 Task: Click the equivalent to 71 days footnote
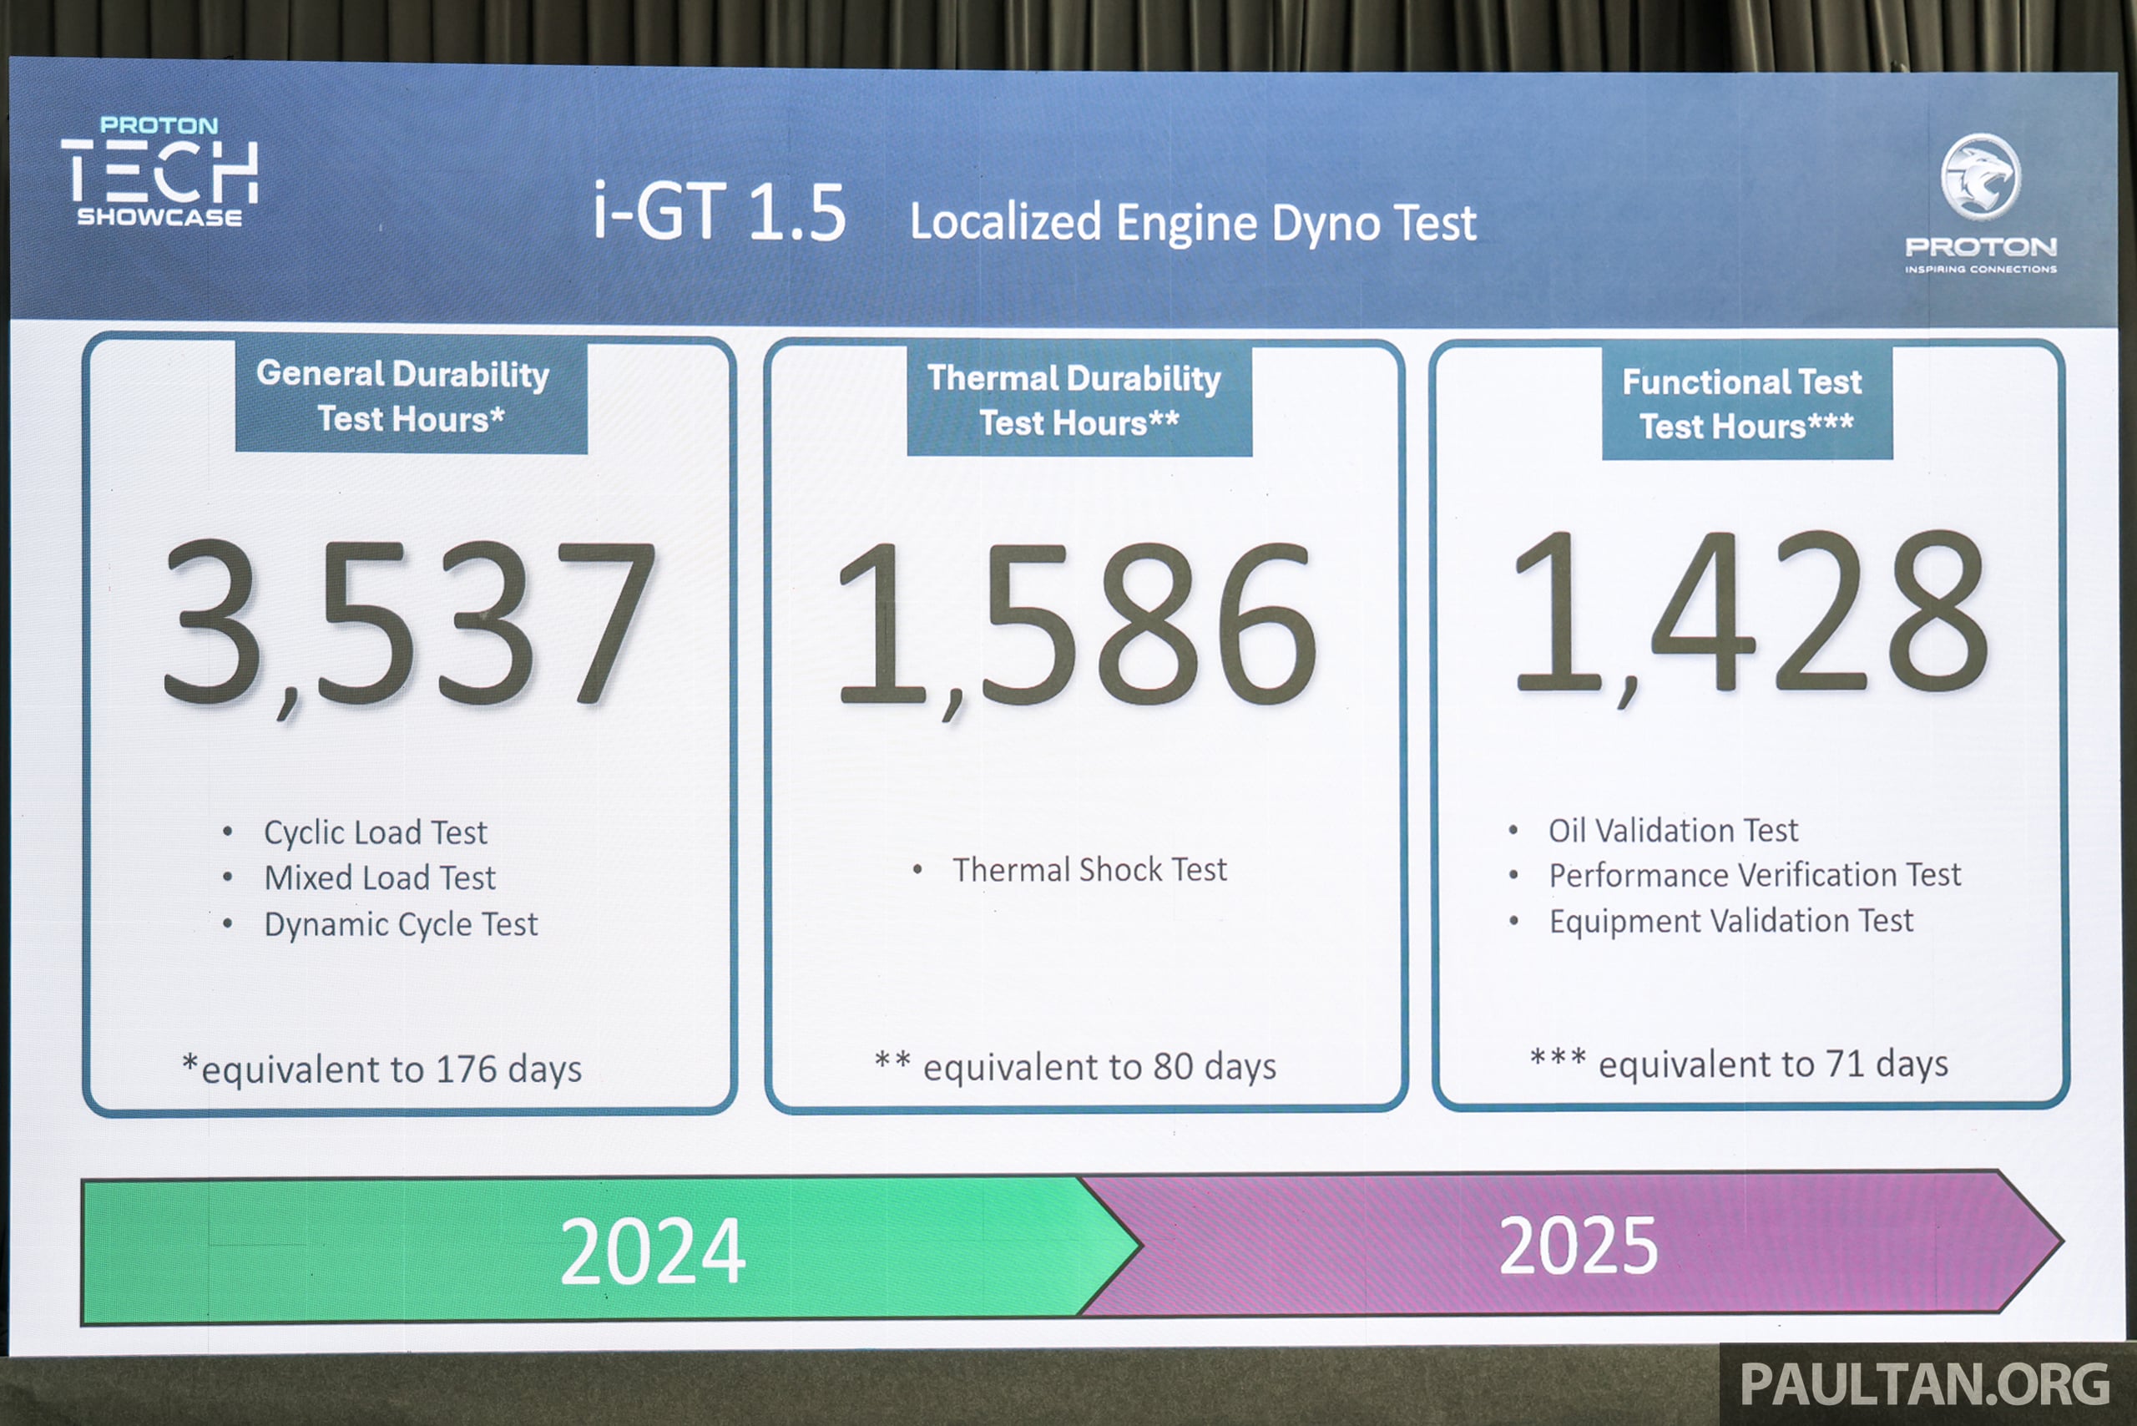coord(1739,1063)
